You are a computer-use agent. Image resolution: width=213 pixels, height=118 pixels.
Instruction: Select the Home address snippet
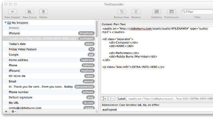coord(49,60)
